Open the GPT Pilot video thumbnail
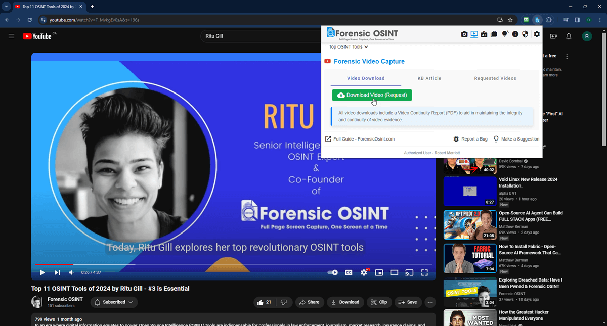Screen dimensions: 607x326 pos(470,224)
